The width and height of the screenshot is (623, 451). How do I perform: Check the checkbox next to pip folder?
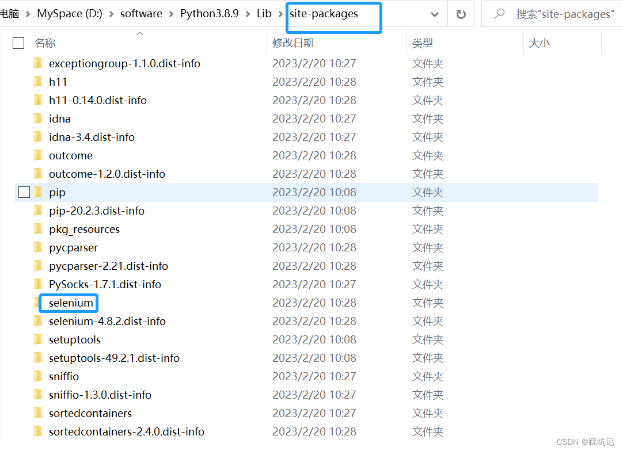pyautogui.click(x=24, y=192)
